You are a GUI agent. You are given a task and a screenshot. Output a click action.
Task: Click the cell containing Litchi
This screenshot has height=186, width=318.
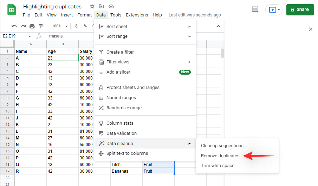pos(126,165)
